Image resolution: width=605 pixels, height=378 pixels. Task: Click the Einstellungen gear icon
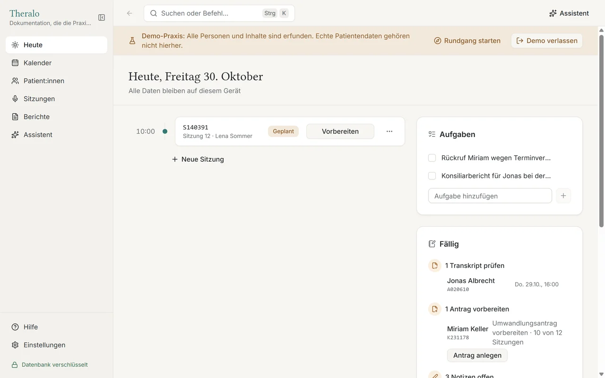15,345
